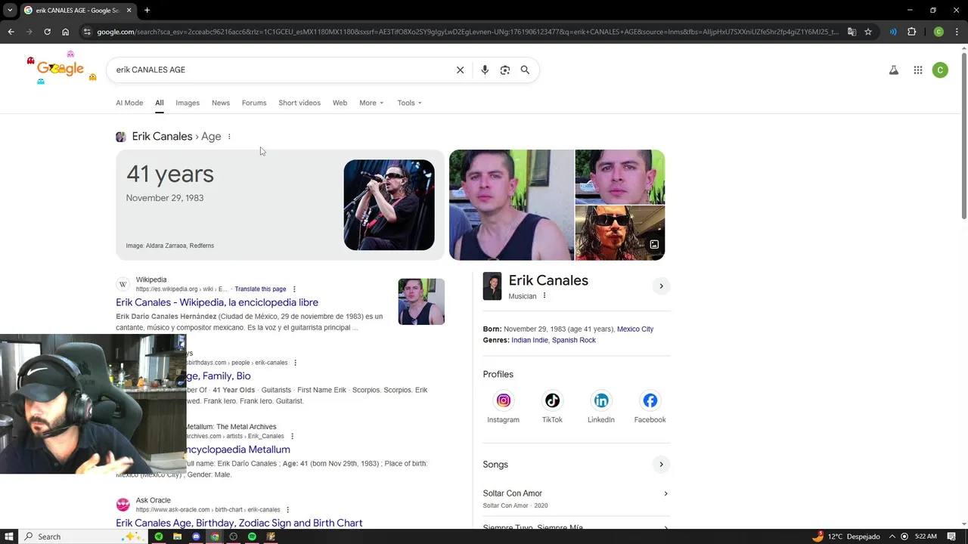968x544 pixels.
Task: Start voice search with the microphone icon
Action: 485,70
